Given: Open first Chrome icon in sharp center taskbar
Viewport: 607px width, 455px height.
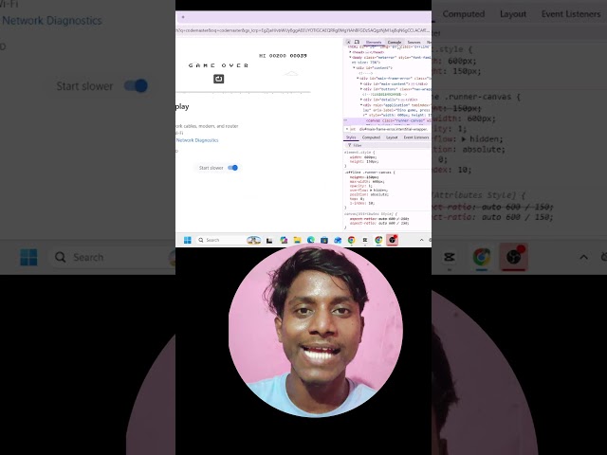Looking at the screenshot, I should click(x=352, y=240).
